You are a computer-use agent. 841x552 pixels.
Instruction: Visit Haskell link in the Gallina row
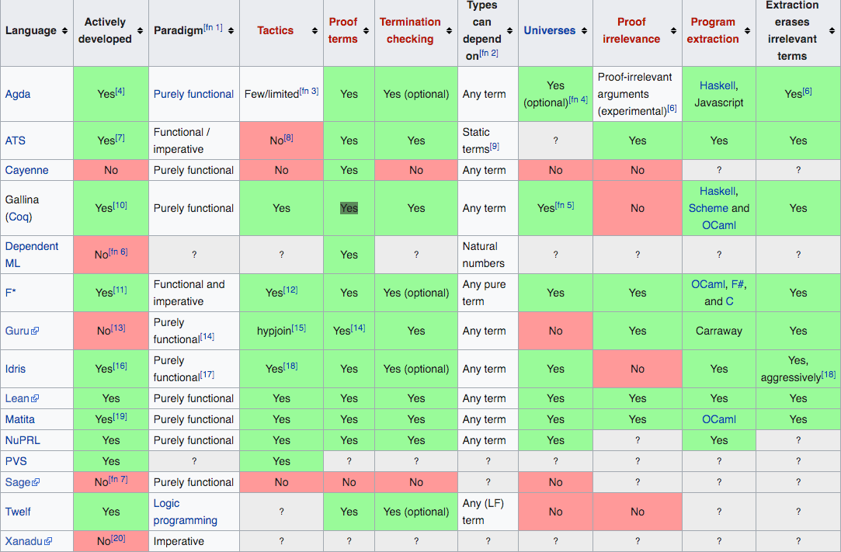(x=718, y=191)
